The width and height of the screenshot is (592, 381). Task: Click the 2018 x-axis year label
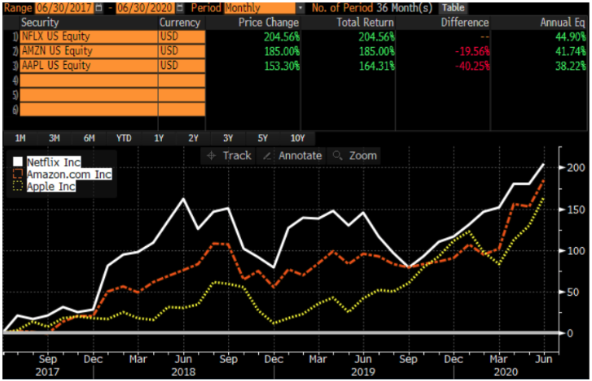[x=183, y=372]
